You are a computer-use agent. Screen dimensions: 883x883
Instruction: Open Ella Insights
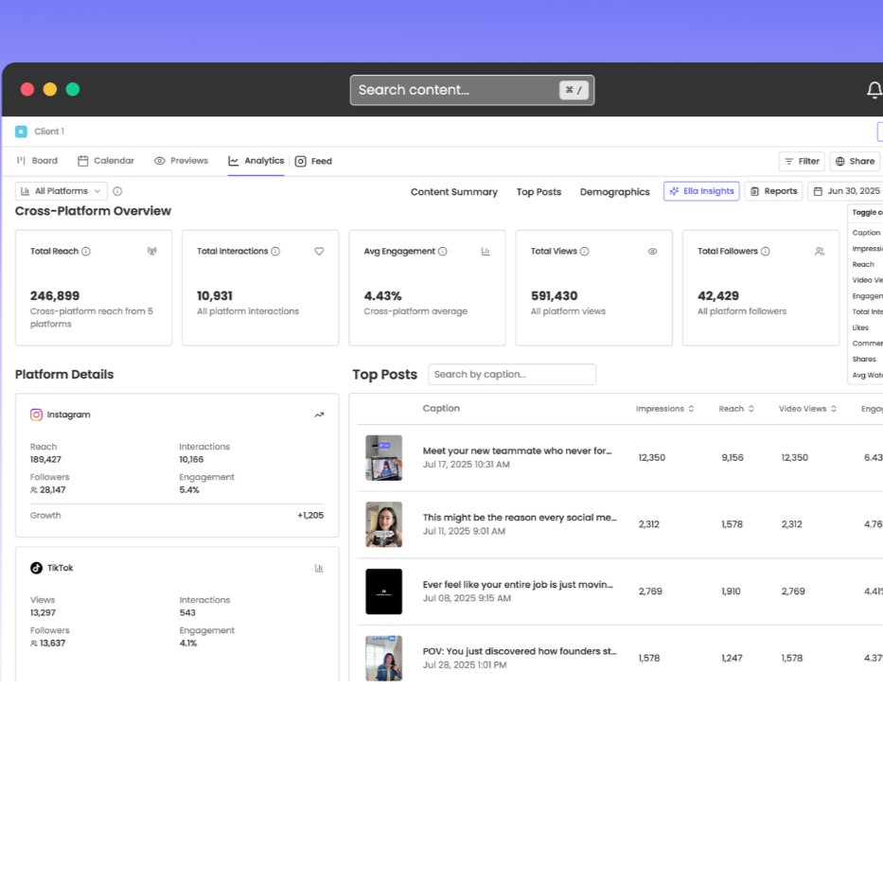pos(701,191)
